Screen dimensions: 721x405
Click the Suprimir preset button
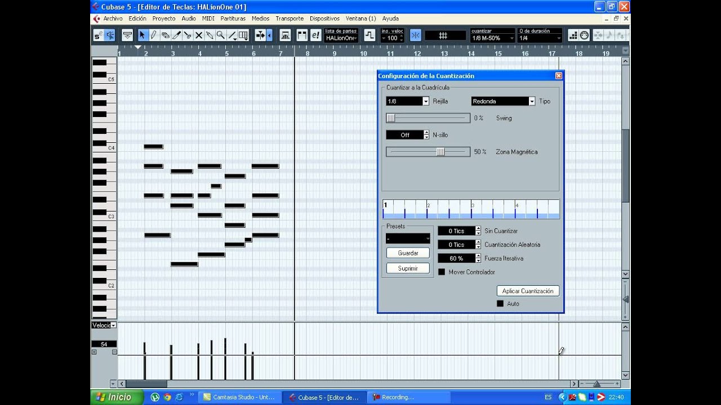point(408,268)
